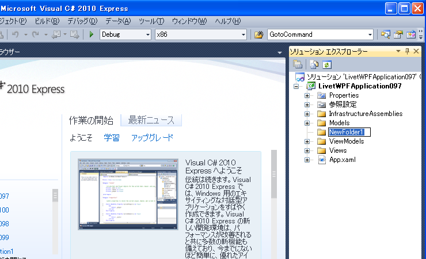Expand the Views tree node
426x259 pixels.
point(307,150)
